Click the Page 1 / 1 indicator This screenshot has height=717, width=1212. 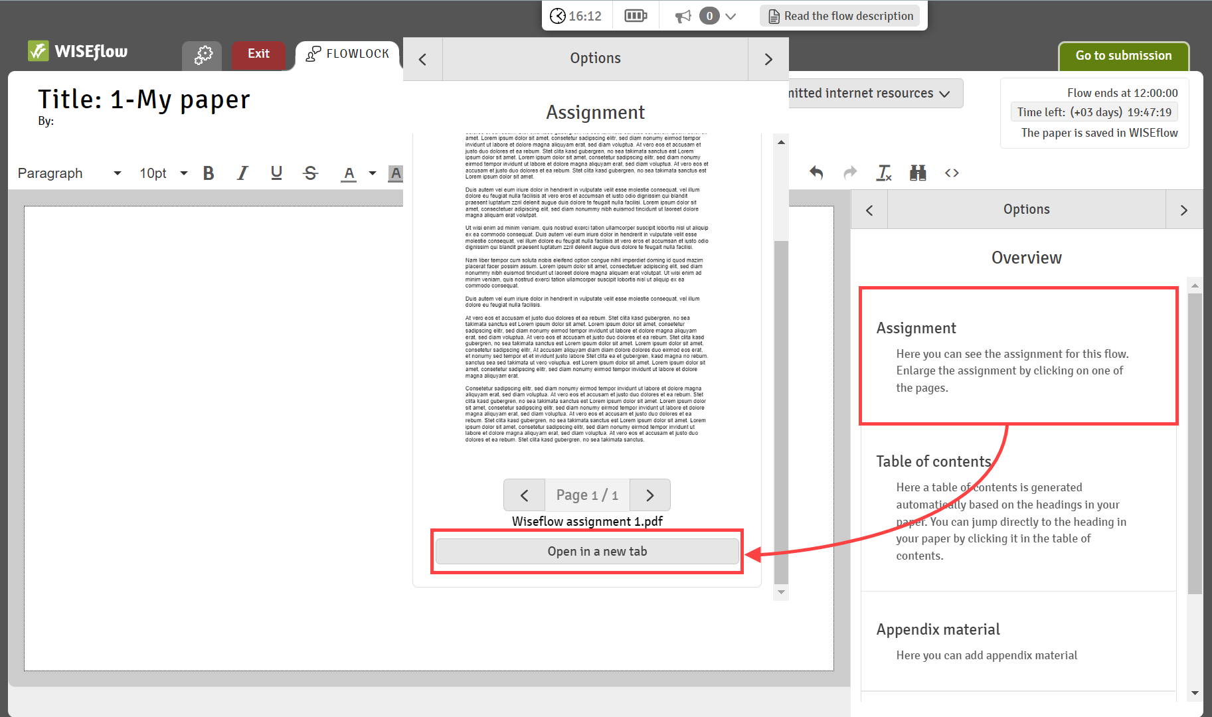(587, 495)
